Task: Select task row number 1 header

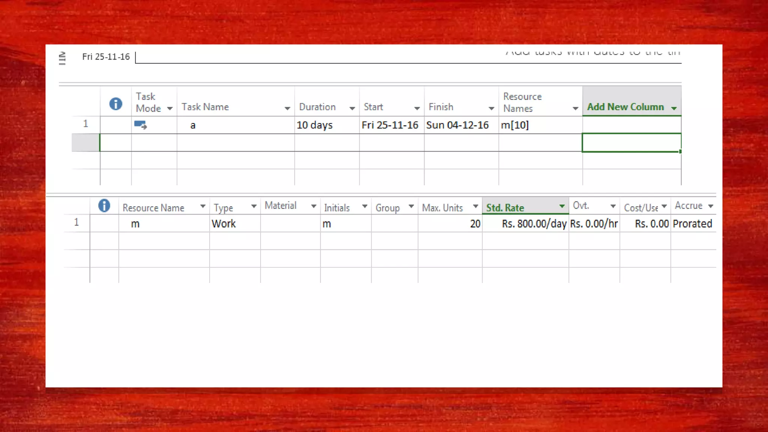Action: 85,124
